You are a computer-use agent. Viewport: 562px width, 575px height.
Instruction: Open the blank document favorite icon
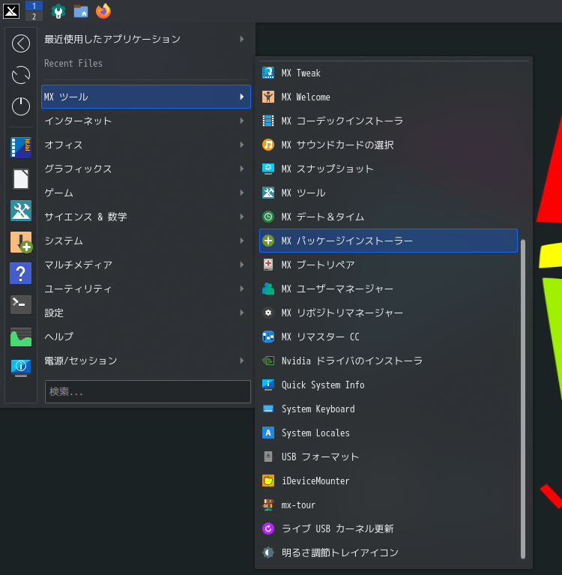pyautogui.click(x=21, y=179)
